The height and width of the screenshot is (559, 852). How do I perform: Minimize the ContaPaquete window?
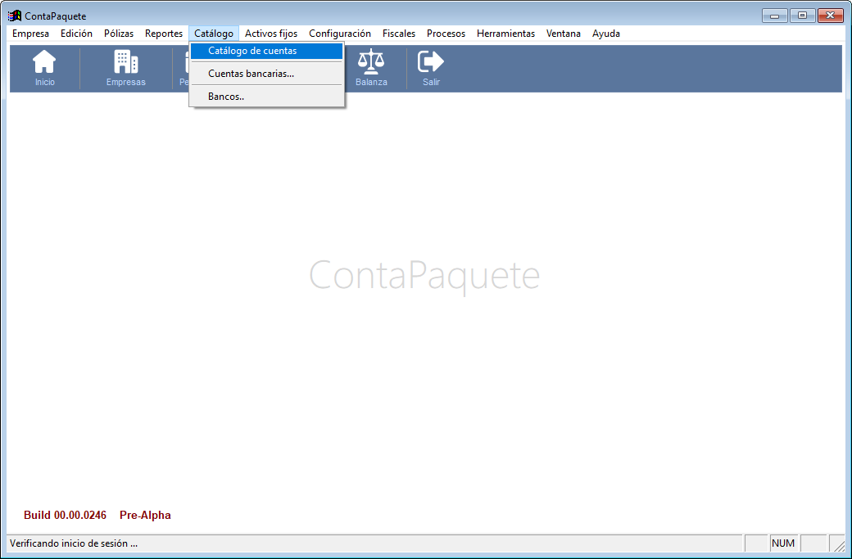point(775,16)
